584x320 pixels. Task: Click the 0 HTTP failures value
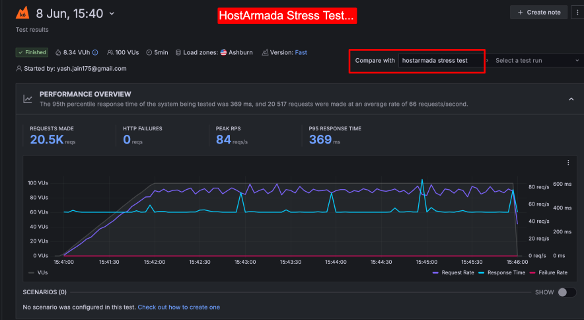pyautogui.click(x=127, y=140)
